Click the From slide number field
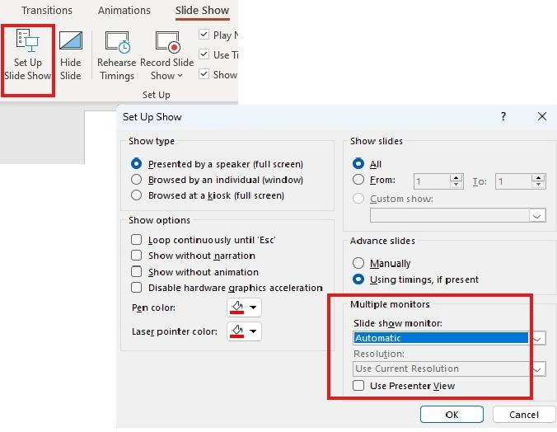The image size is (557, 432). 431,181
